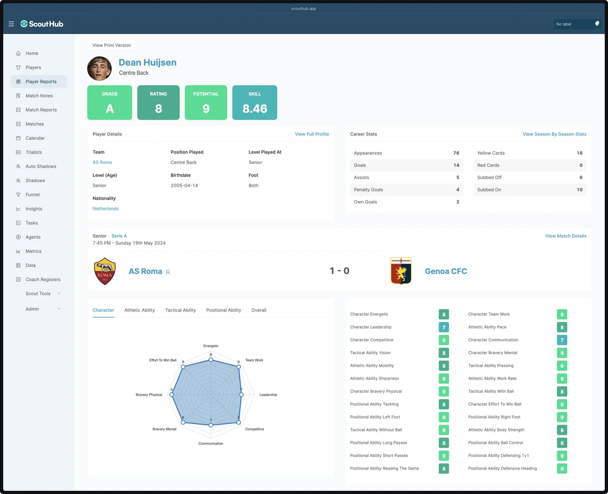This screenshot has width=608, height=494.
Task: Switch to the Athletic Ability tab
Action: (x=139, y=310)
